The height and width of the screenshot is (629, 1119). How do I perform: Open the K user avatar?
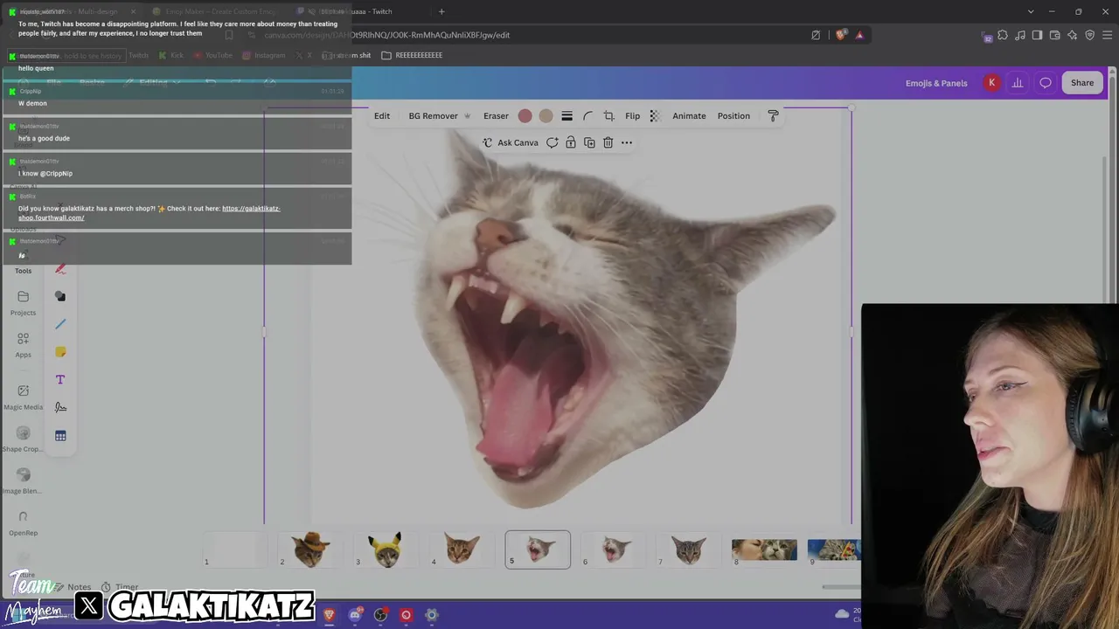(991, 83)
